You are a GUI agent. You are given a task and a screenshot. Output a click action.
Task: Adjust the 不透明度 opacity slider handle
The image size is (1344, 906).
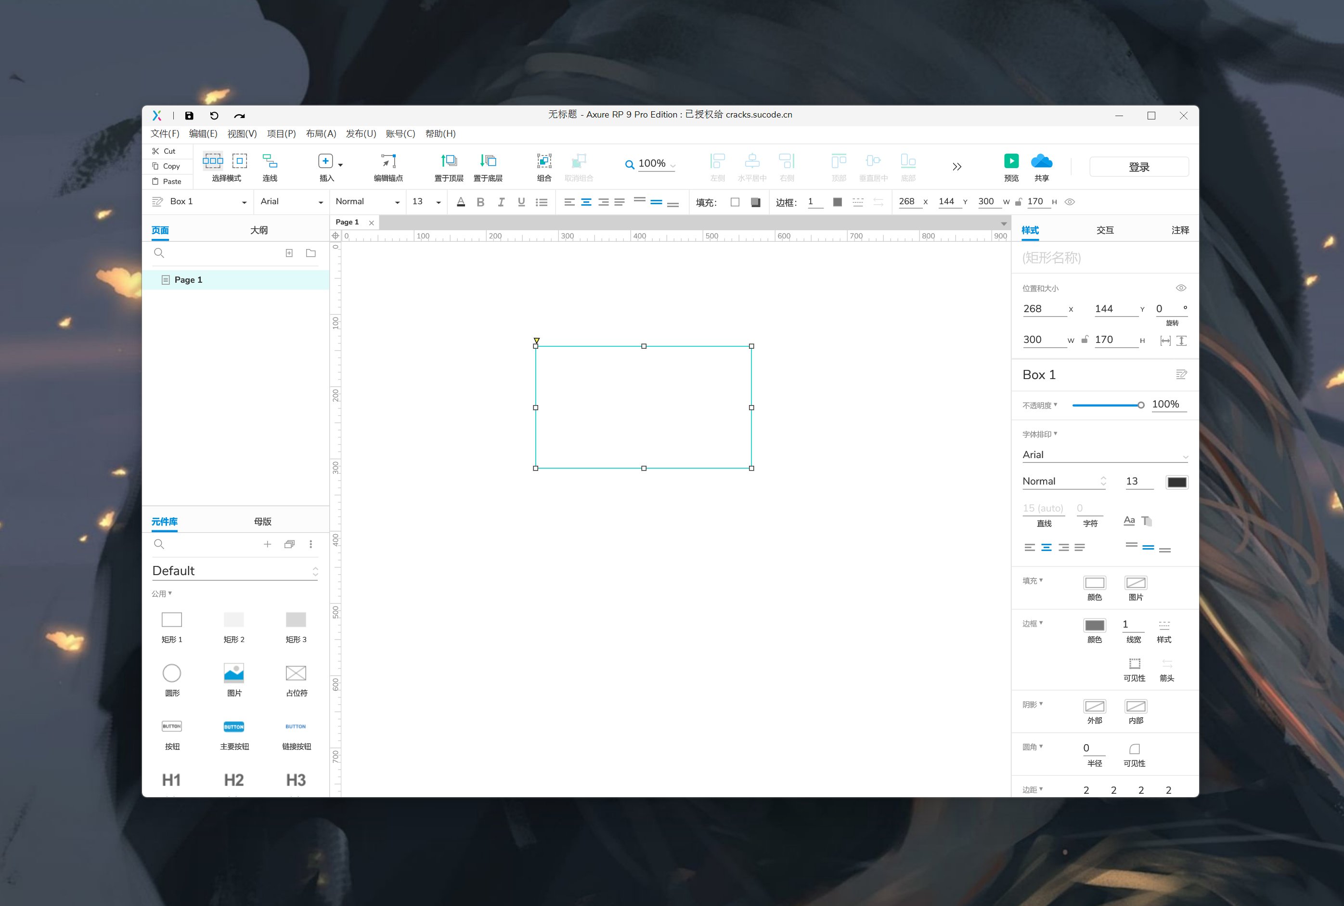[x=1141, y=405]
